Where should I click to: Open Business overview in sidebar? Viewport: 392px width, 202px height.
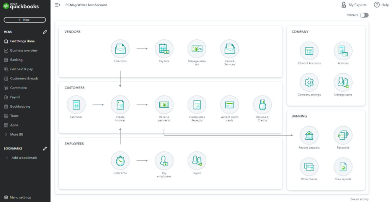click(x=24, y=50)
